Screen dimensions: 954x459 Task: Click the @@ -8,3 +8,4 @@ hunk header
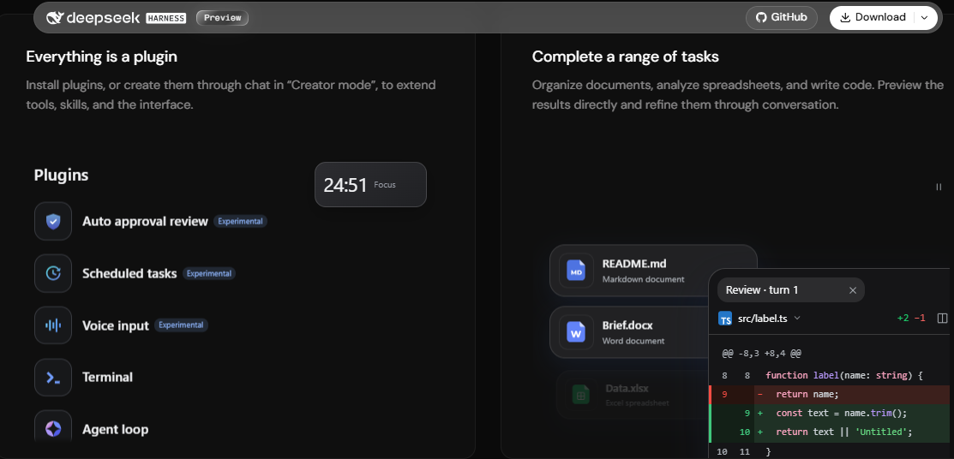pyautogui.click(x=762, y=353)
